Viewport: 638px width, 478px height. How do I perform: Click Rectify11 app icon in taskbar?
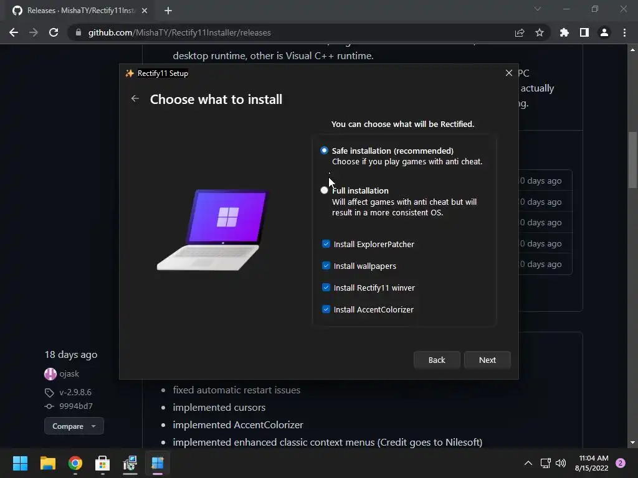pos(158,463)
